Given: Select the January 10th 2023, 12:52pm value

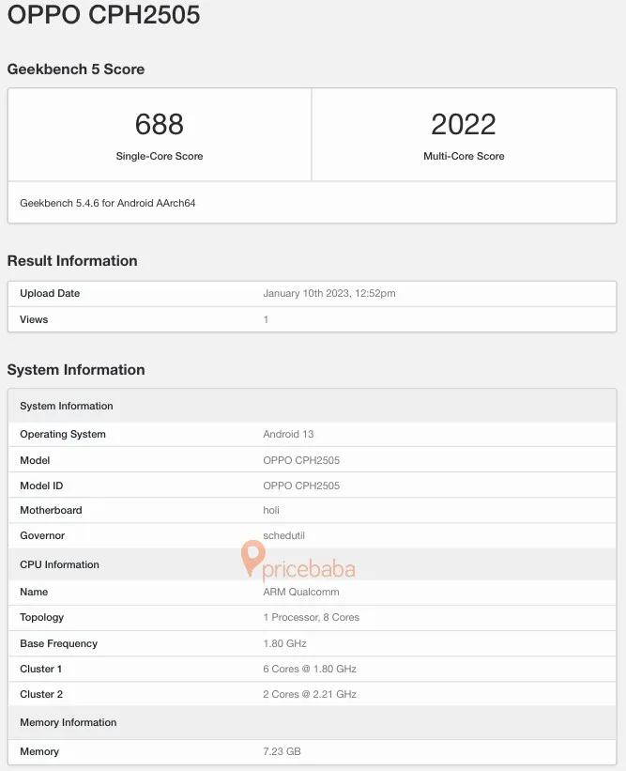Looking at the screenshot, I should pos(329,293).
